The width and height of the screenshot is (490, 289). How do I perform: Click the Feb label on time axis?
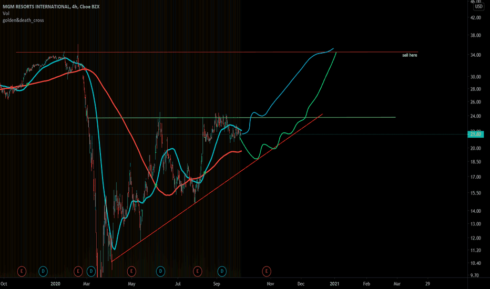click(366, 284)
